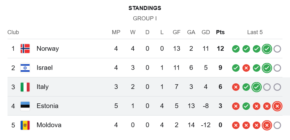Image resolution: width=290 pixels, height=140 pixels.
Task: Click the GROUP I heading
Action: (x=145, y=18)
